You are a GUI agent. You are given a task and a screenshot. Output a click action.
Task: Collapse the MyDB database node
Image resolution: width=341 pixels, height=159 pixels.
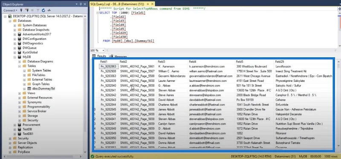click(15, 57)
